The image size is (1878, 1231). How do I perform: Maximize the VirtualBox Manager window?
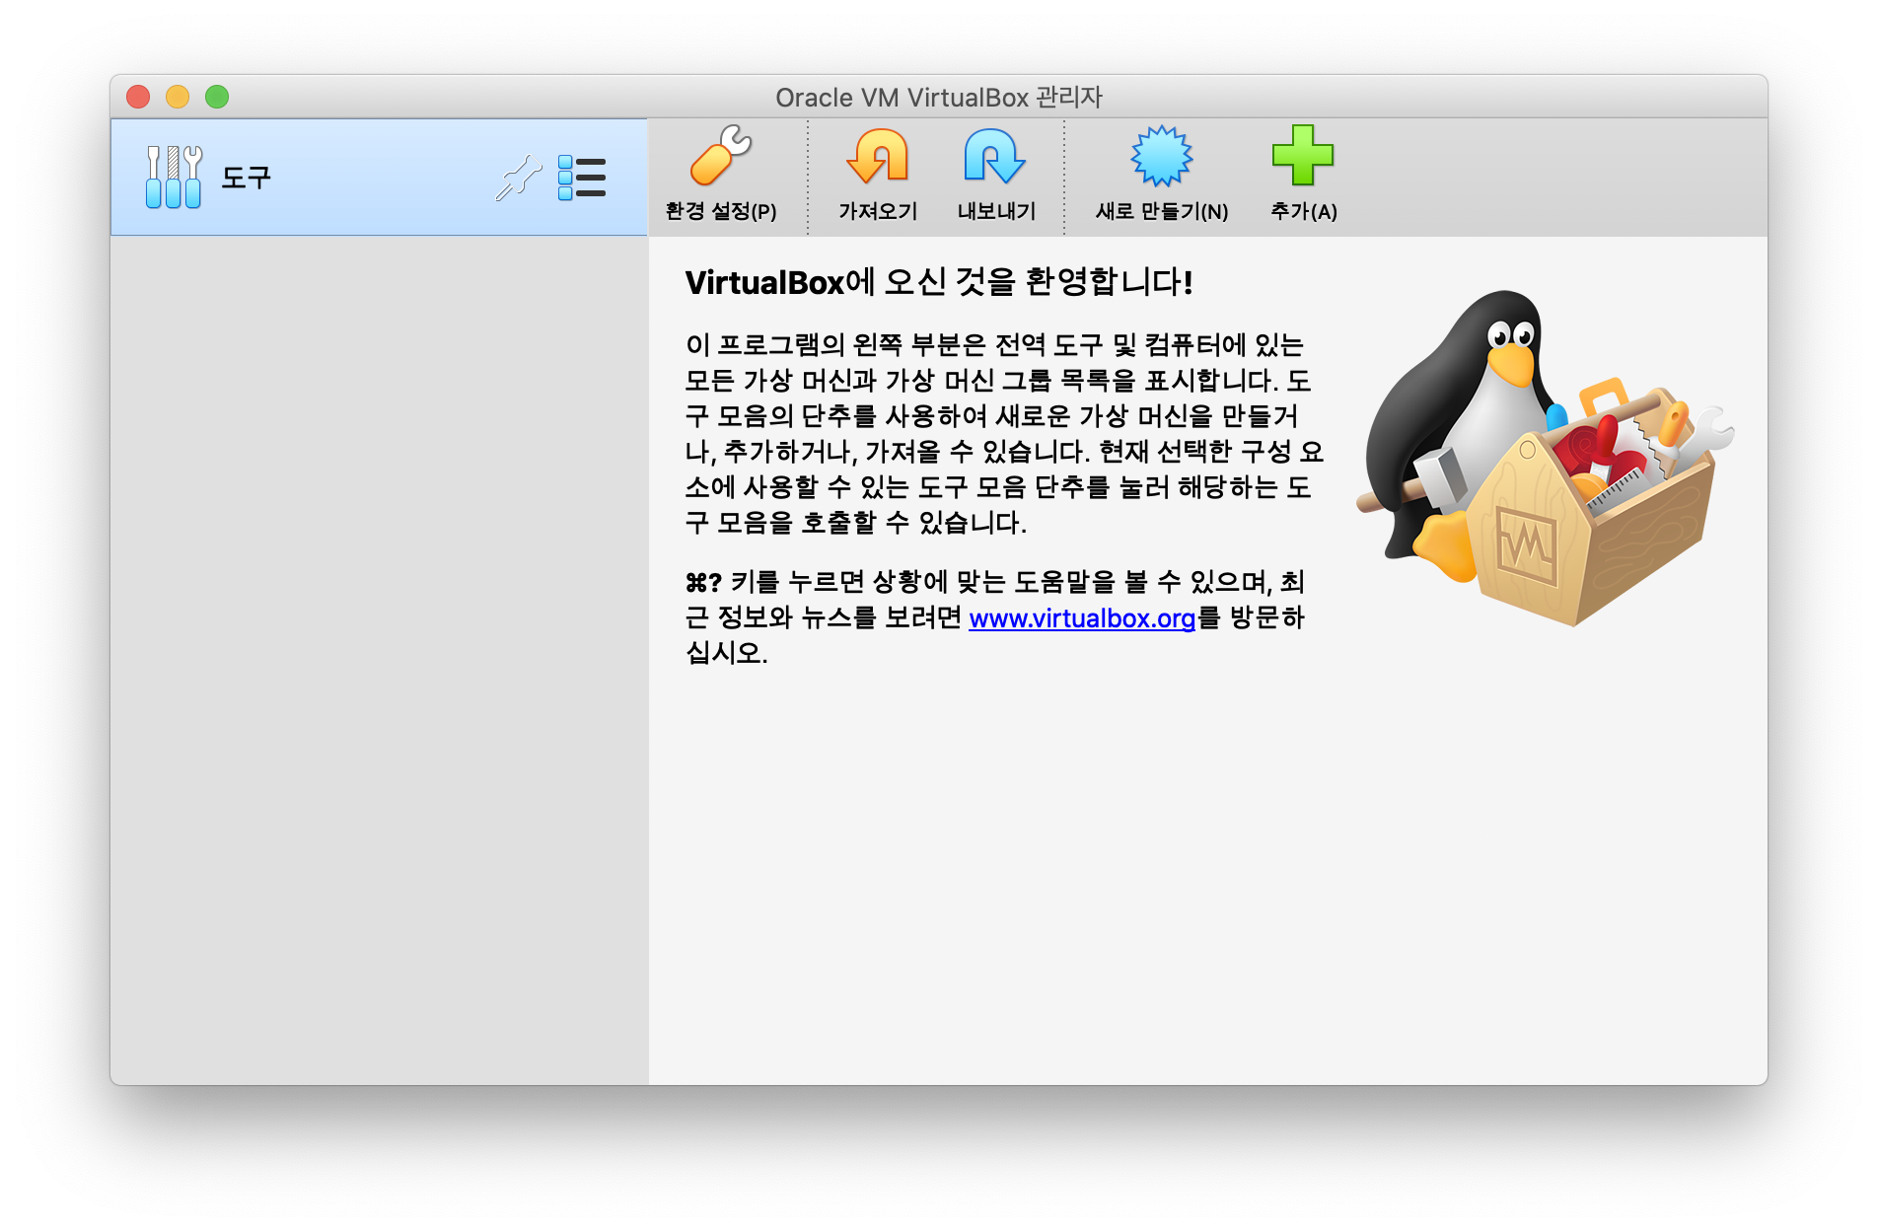click(217, 97)
